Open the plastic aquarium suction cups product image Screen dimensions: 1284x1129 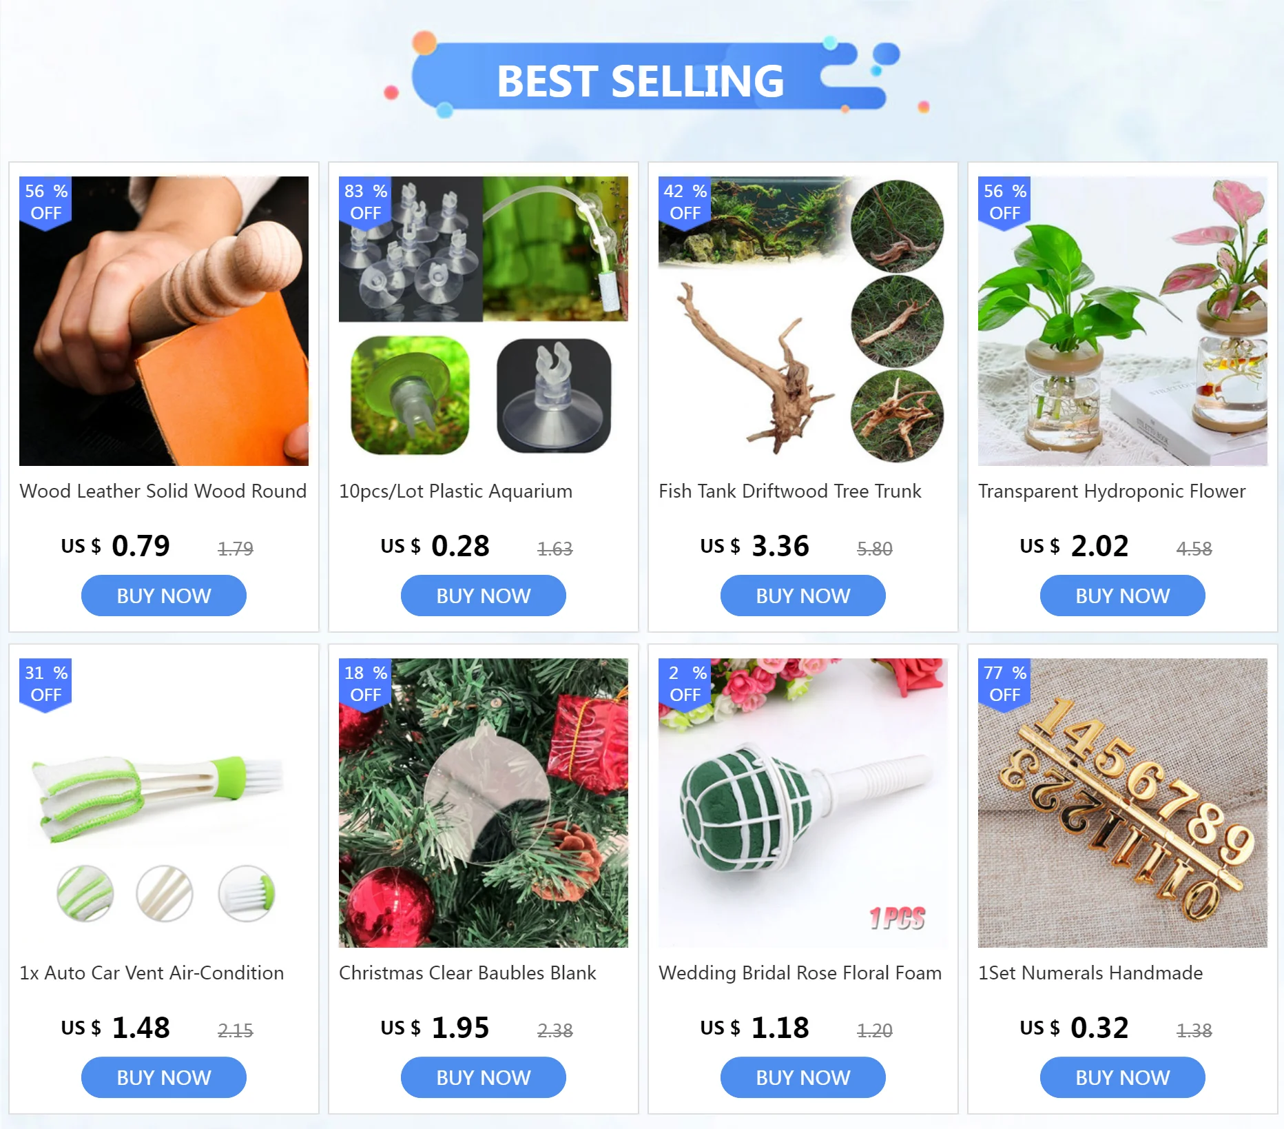click(x=484, y=321)
